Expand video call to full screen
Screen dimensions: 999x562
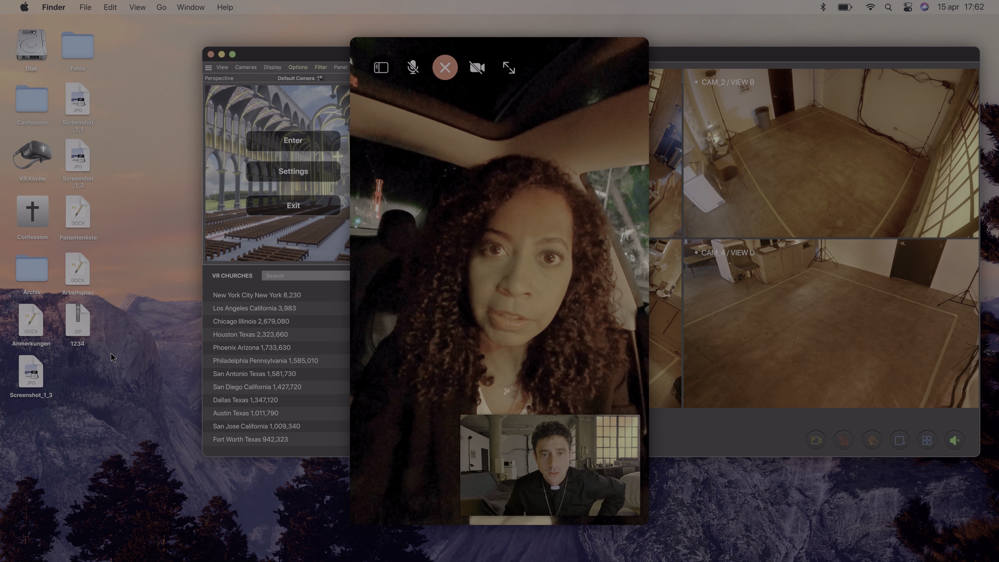[x=509, y=67]
